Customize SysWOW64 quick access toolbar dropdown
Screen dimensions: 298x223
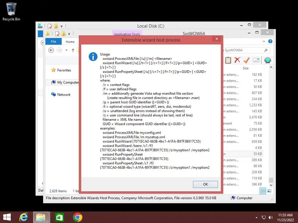[x=69, y=34]
